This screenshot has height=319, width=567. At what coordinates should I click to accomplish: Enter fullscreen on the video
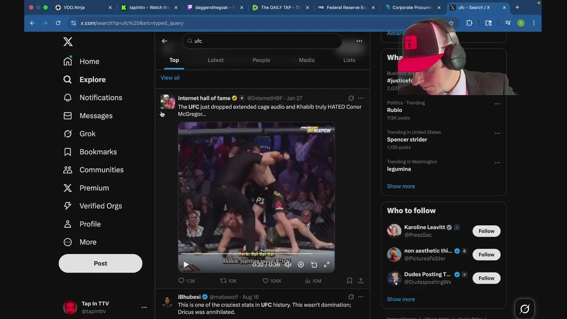326,265
